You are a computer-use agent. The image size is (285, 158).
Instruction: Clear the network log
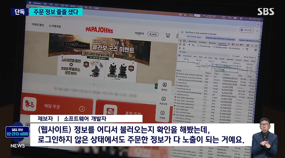pyautogui.click(x=184, y=45)
